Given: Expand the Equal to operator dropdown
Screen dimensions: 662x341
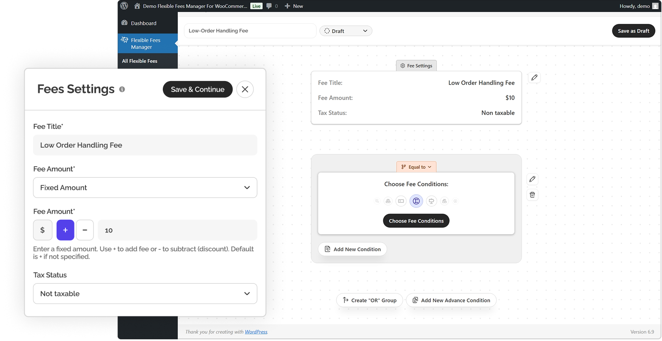Looking at the screenshot, I should click(x=416, y=167).
